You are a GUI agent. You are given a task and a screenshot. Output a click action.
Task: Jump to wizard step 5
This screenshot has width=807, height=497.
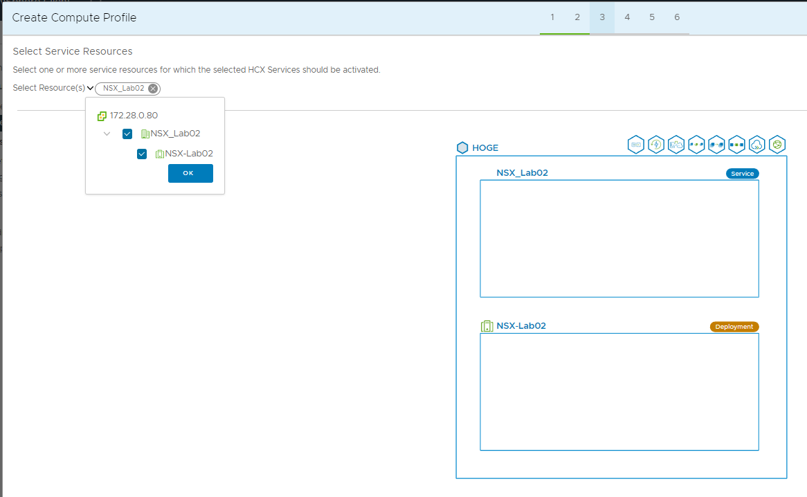click(651, 17)
